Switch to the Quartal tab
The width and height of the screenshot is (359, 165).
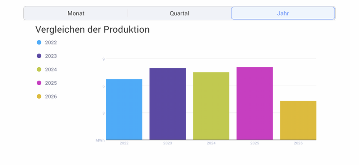click(179, 13)
